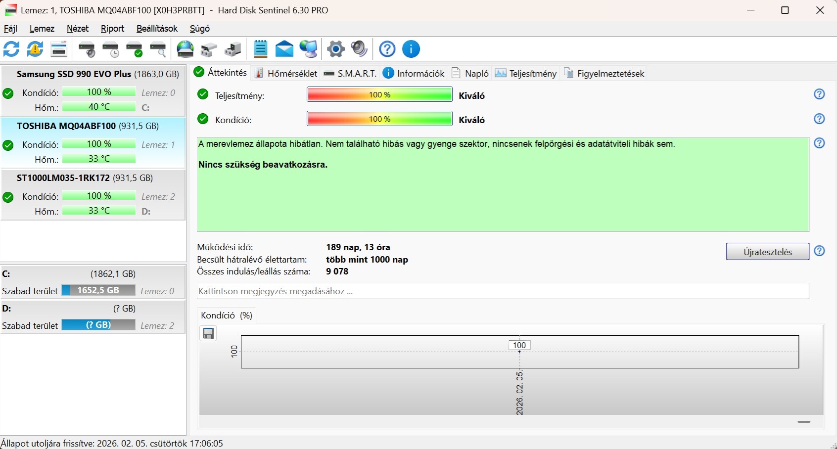Click the disk panel window toolbar icon
The image size is (837, 449).
59,49
